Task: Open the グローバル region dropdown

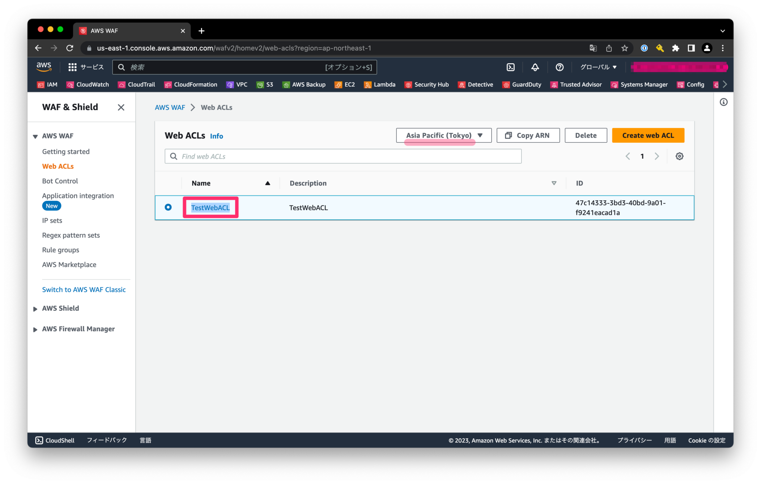Action: click(598, 67)
